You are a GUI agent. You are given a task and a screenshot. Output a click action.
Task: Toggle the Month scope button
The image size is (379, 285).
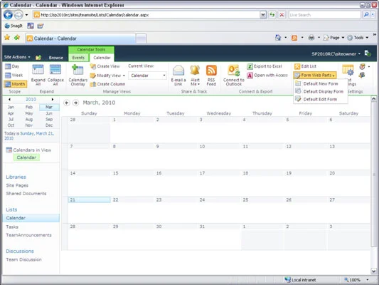(16, 84)
